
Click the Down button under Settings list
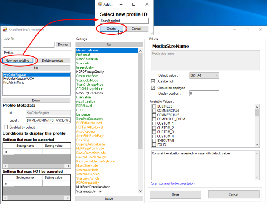109,199
